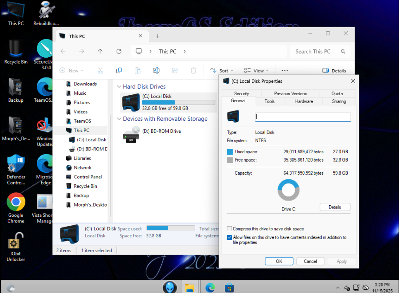Toggle the Details pane button
Image resolution: width=399 pixels, height=293 pixels.
pyautogui.click(x=334, y=70)
